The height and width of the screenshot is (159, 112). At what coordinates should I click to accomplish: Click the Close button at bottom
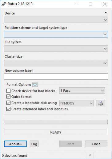click(96, 144)
